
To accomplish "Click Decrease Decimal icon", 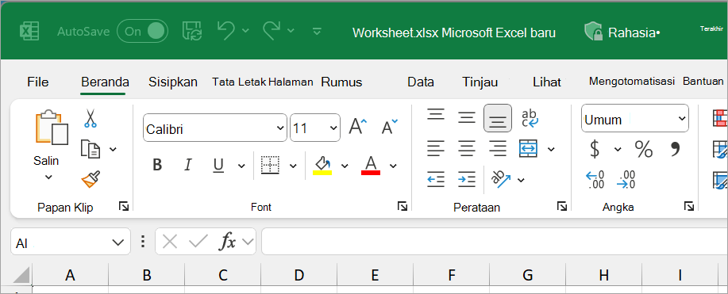I will 626,179.
